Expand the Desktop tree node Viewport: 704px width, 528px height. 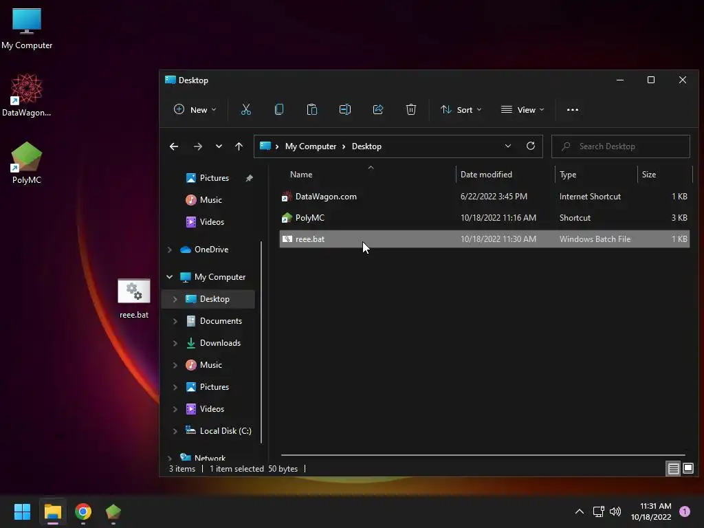click(x=175, y=299)
